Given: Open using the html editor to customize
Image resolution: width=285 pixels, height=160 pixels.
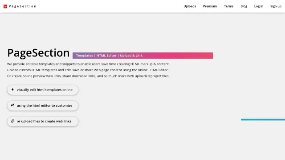Looking at the screenshot, I should [43, 106].
